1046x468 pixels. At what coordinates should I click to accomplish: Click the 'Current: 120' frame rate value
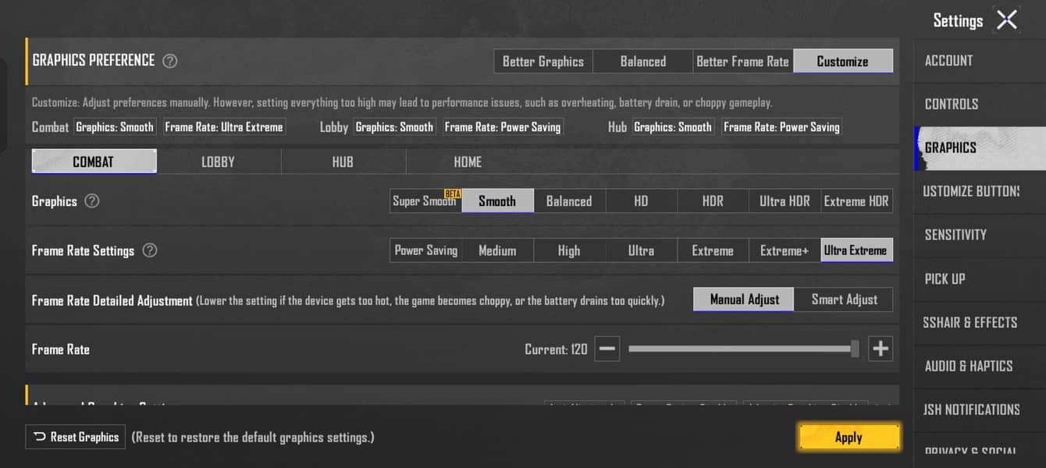556,349
